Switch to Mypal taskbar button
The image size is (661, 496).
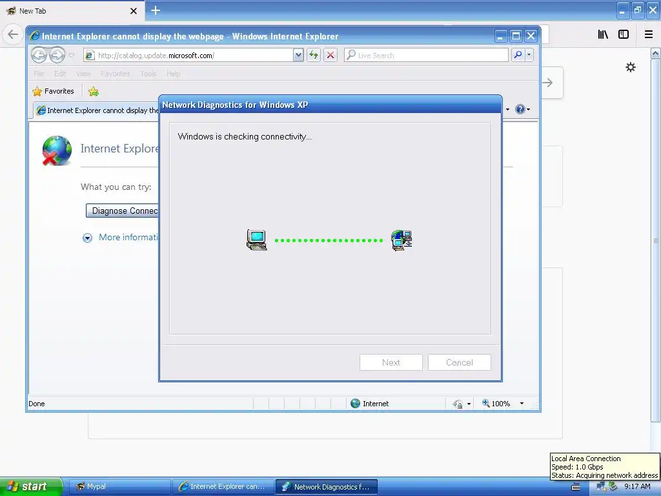119,486
